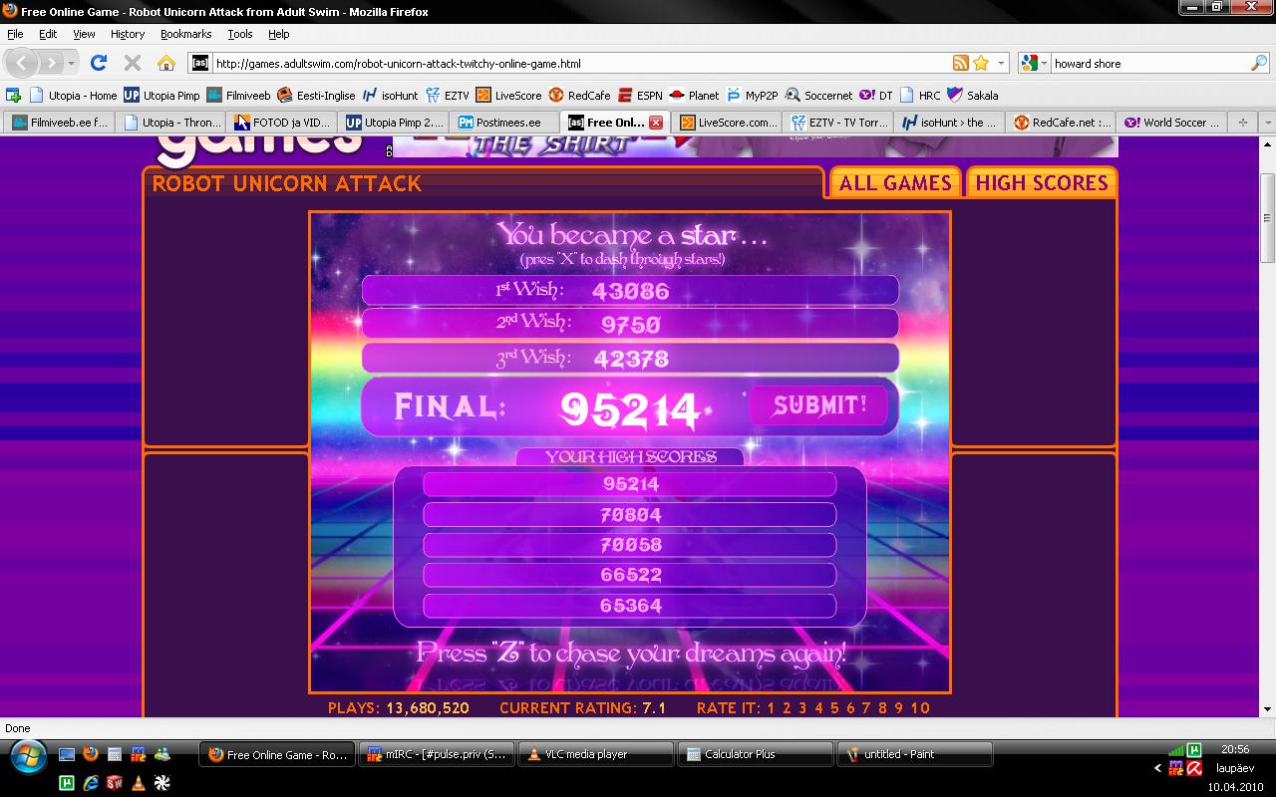Click the stop loading X icon
The height and width of the screenshot is (797, 1276).
tap(132, 63)
